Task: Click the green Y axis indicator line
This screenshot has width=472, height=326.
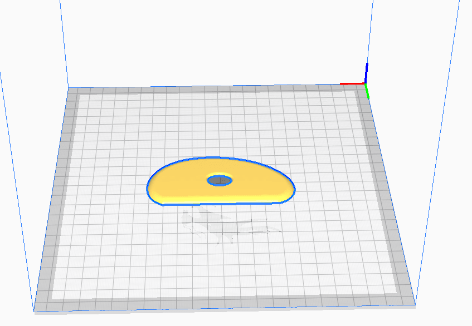Action: pos(367,91)
